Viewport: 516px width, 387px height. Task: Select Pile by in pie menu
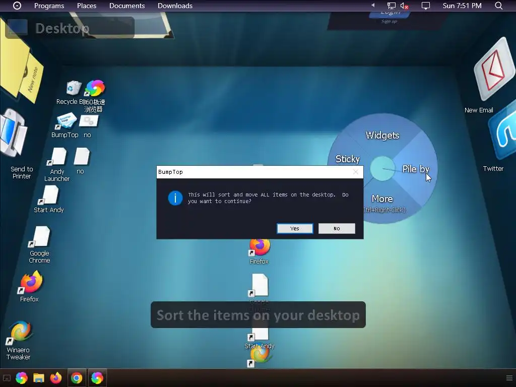[416, 169]
